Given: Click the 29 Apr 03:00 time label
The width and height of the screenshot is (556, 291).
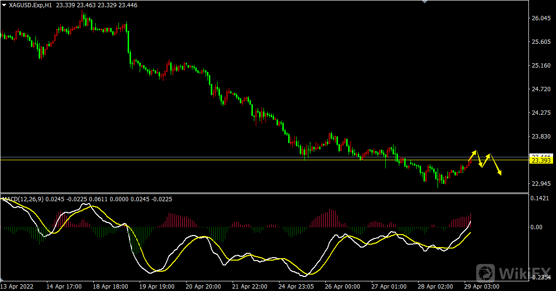Looking at the screenshot, I should point(482,286).
